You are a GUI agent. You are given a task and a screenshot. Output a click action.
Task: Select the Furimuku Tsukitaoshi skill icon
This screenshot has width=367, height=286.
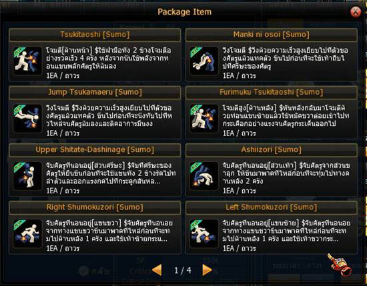tap(204, 118)
